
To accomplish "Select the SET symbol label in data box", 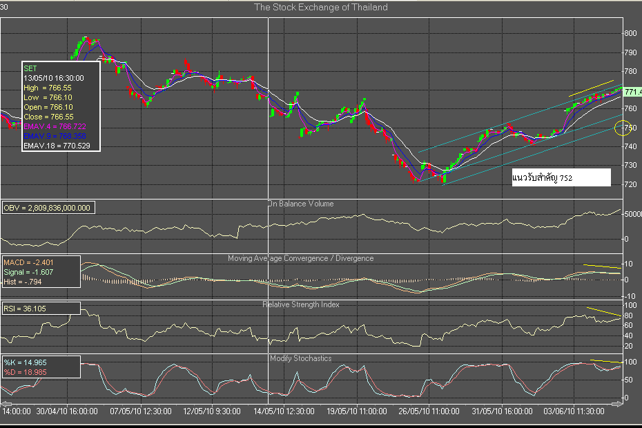I will point(30,68).
